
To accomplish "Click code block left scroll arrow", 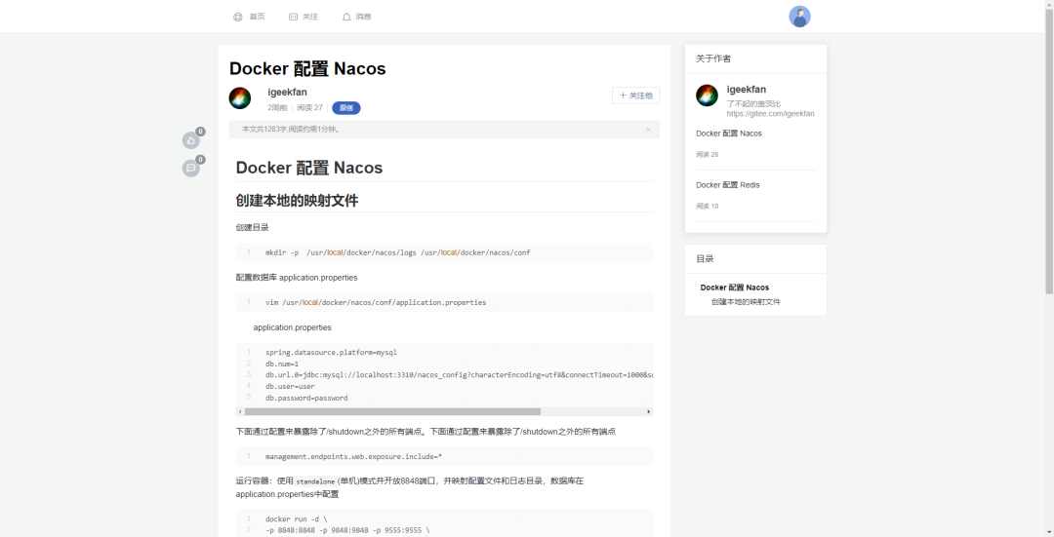I will pyautogui.click(x=240, y=411).
